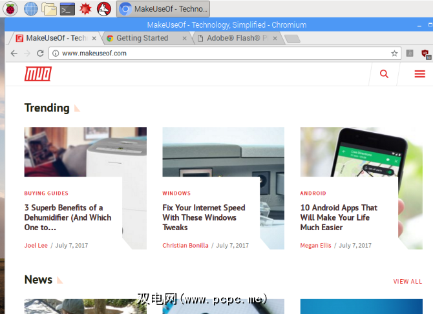Viewport: 433px width, 314px height.
Task: Click the News heading
Action: 38,280
